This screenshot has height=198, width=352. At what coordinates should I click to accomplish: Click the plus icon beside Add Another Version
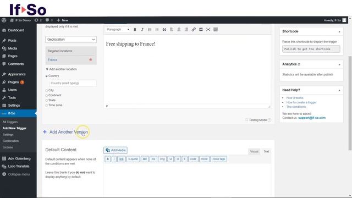[x=45, y=132]
